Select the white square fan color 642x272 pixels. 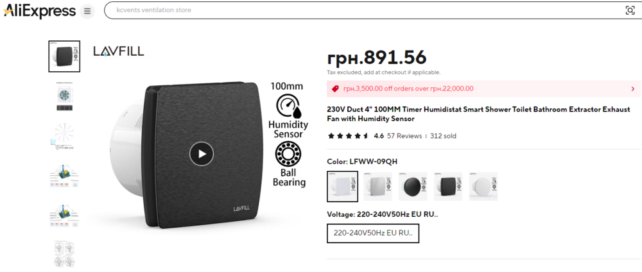[x=343, y=187]
